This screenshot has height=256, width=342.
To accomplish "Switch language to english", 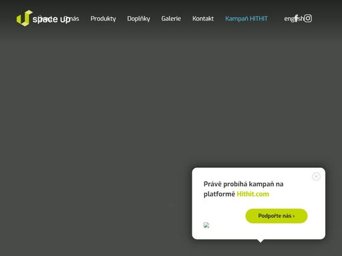I will point(294,19).
